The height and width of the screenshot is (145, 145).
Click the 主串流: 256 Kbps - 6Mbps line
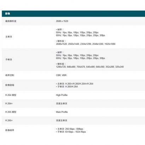click(70, 129)
